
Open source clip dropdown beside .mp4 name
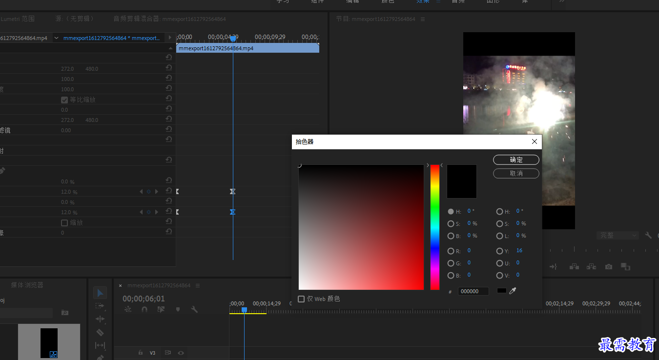coord(56,38)
